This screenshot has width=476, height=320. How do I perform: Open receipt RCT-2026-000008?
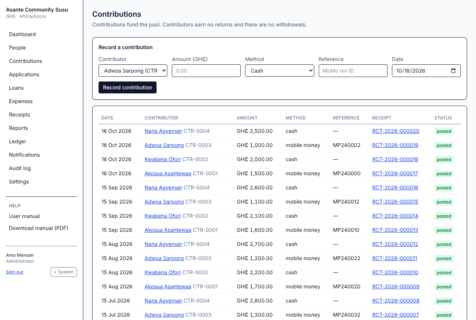(396, 301)
